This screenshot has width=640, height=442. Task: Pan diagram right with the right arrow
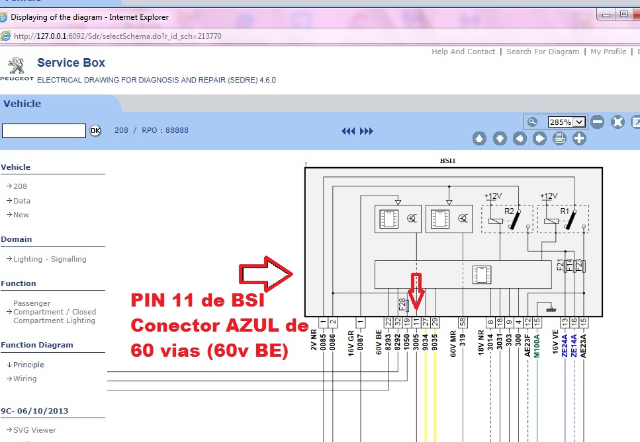pos(539,139)
